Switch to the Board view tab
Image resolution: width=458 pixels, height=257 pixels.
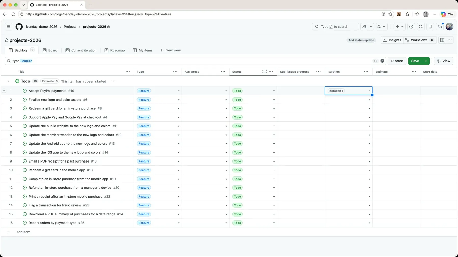point(50,50)
